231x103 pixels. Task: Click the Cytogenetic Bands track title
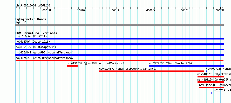point(31,19)
